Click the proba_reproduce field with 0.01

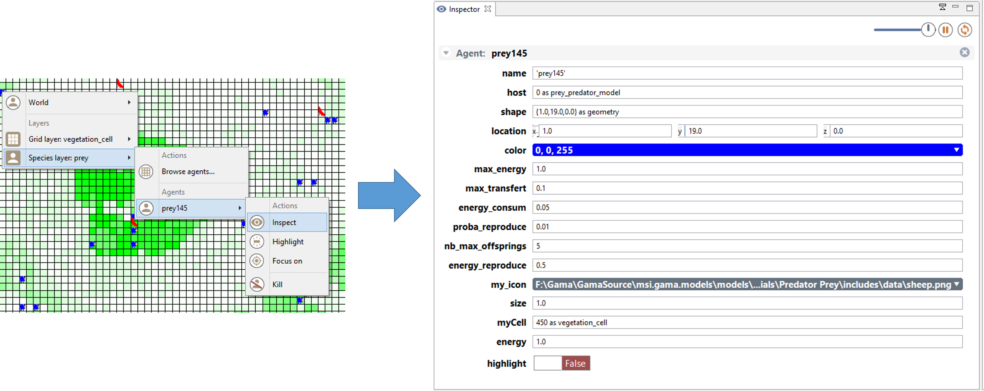tap(747, 227)
